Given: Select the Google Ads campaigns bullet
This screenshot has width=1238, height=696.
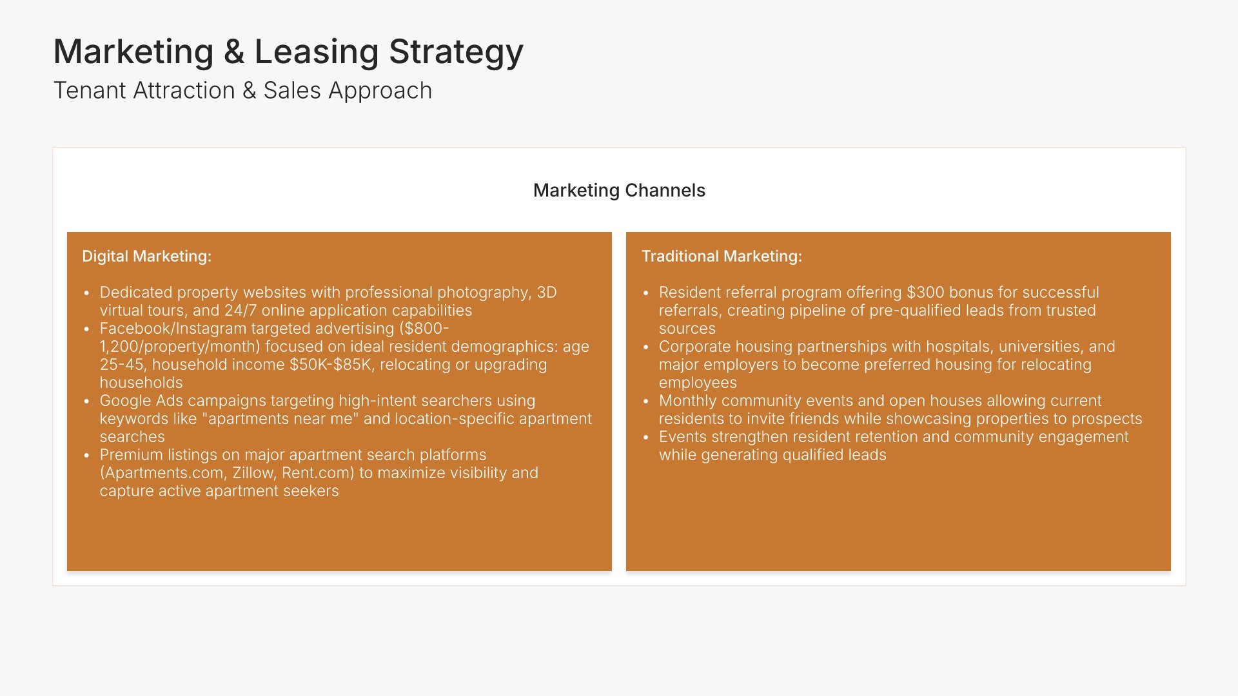Looking at the screenshot, I should point(346,418).
